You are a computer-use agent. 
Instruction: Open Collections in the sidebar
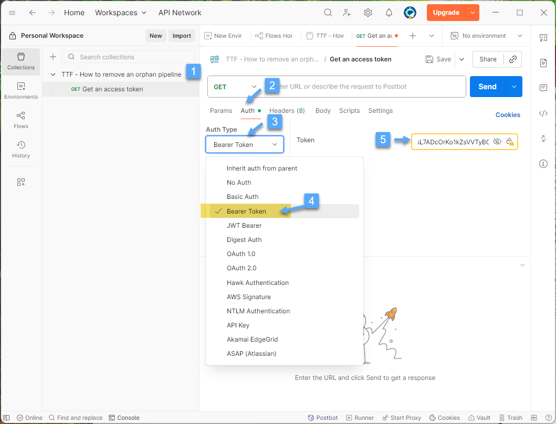click(21, 61)
